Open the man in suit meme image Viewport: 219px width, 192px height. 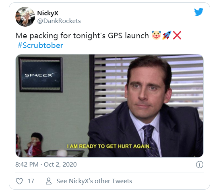point(109,106)
